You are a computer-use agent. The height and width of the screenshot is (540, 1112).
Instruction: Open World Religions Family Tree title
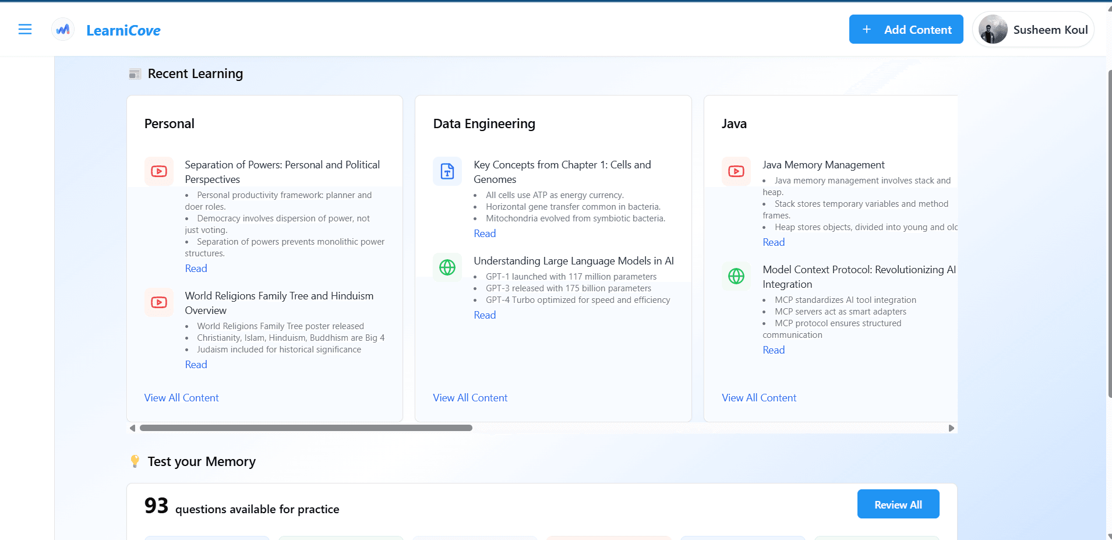(279, 303)
